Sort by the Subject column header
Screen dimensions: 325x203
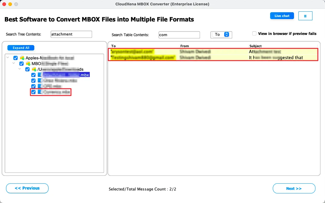[x=255, y=46]
